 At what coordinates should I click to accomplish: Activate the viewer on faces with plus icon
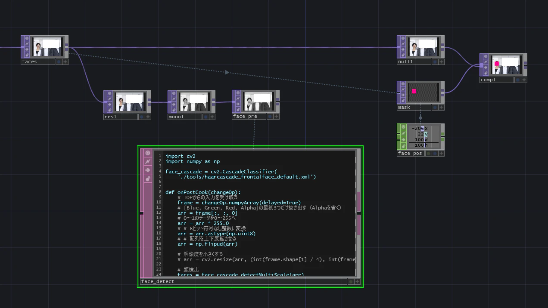click(x=65, y=62)
